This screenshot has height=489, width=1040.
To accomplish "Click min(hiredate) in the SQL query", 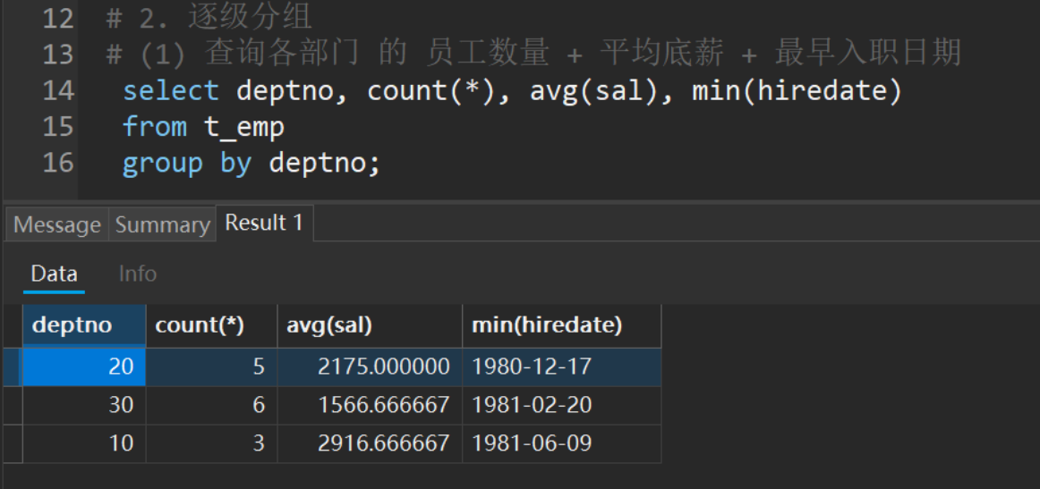I will [x=797, y=91].
